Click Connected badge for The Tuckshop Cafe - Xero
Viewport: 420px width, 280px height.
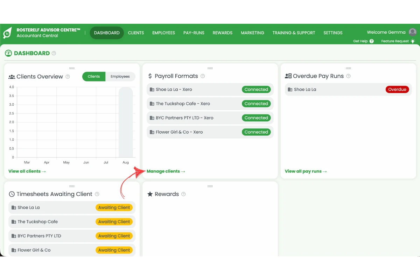pyautogui.click(x=256, y=104)
